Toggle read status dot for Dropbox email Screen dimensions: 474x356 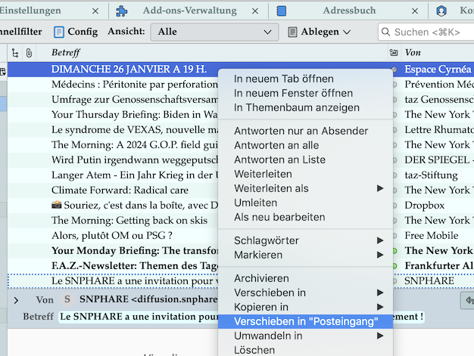(394, 205)
